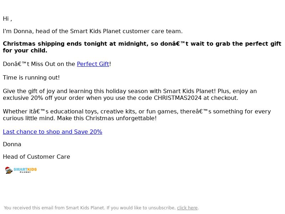Click the 'Hi ,' greeting line
285x214 pixels.
tap(7, 19)
